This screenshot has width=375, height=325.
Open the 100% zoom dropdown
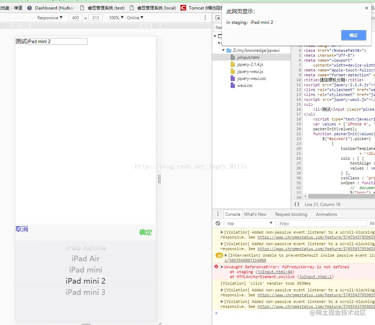click(x=116, y=18)
